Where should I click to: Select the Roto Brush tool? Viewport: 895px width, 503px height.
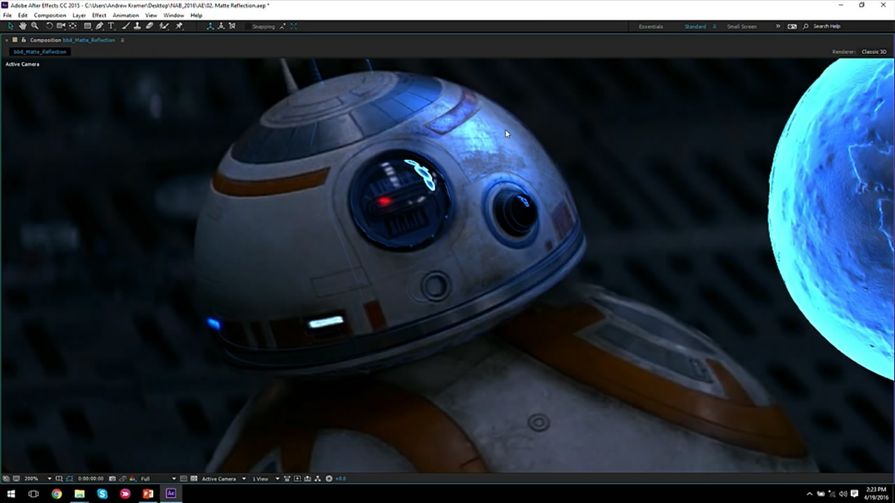pos(164,26)
